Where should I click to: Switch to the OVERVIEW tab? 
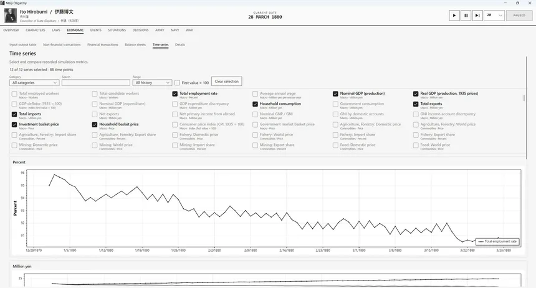coord(11,30)
